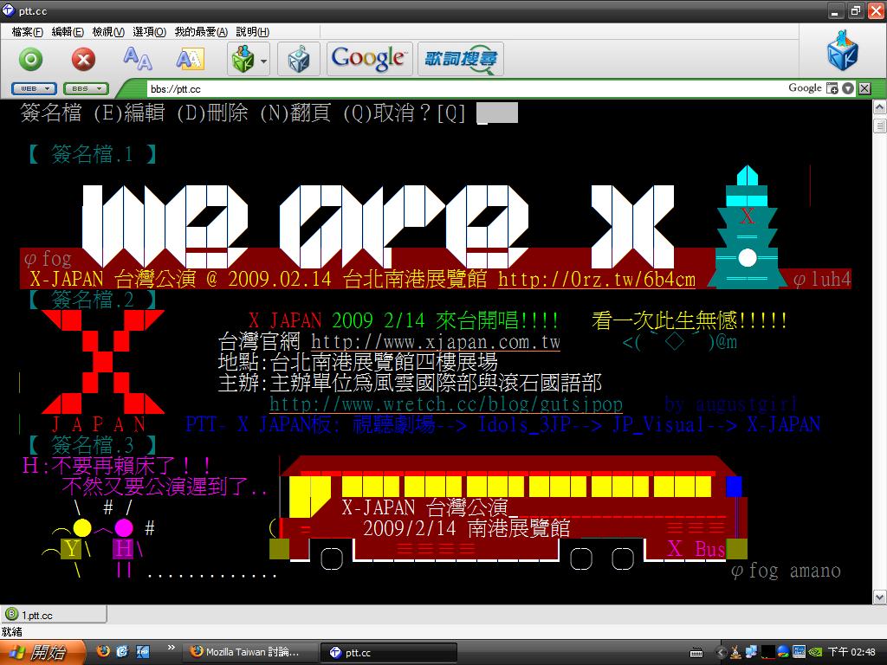This screenshot has width=887, height=665.
Task: Click the highlighted AA font icon
Action: [x=190, y=59]
